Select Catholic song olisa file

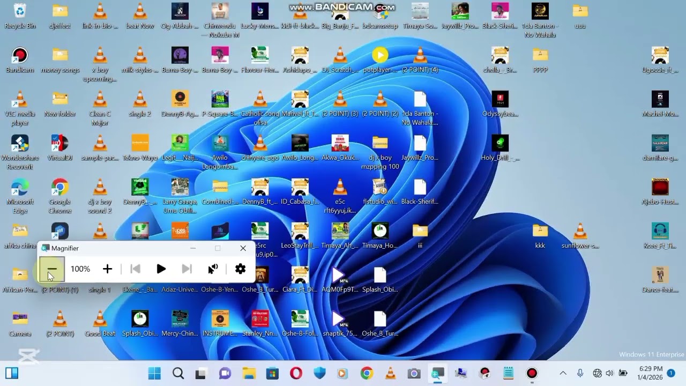(x=260, y=109)
